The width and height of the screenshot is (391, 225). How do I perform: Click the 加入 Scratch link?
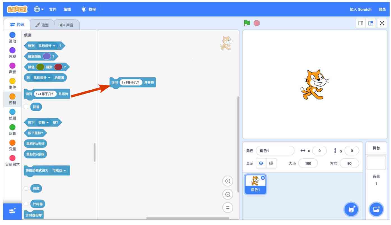pyautogui.click(x=360, y=9)
